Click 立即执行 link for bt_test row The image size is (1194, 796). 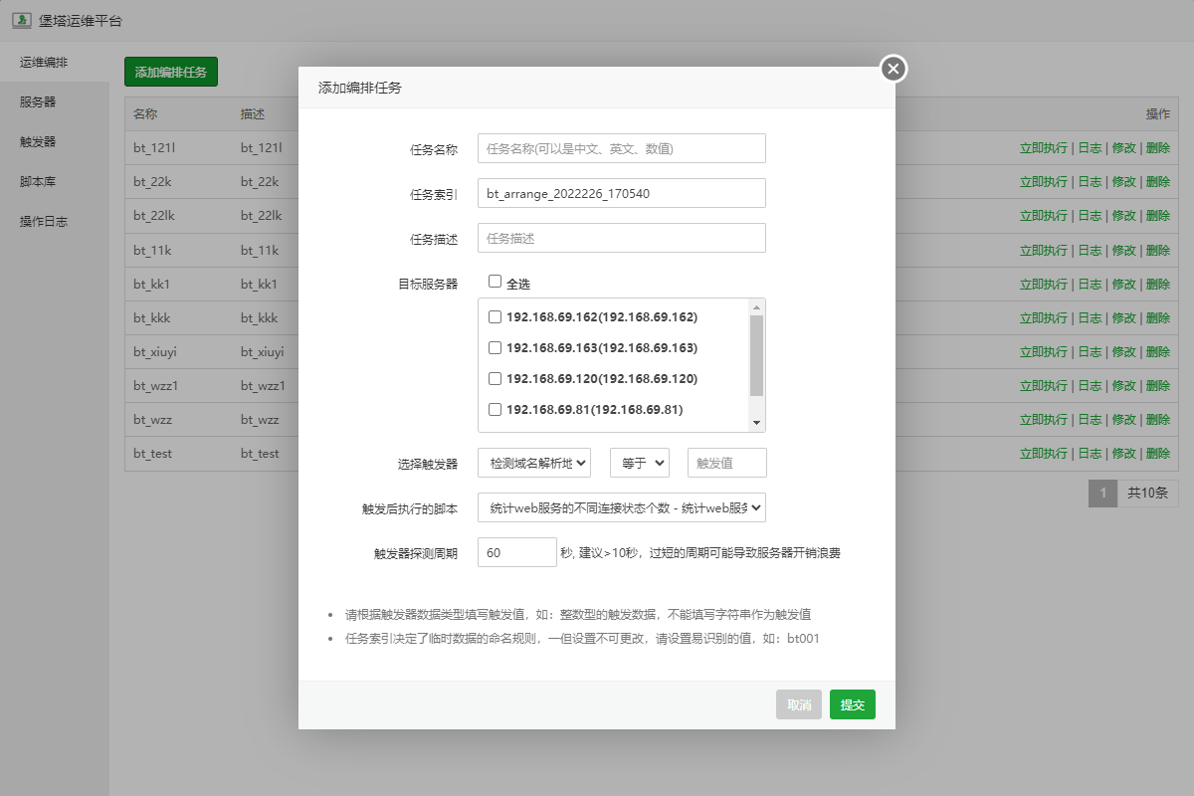click(1043, 454)
